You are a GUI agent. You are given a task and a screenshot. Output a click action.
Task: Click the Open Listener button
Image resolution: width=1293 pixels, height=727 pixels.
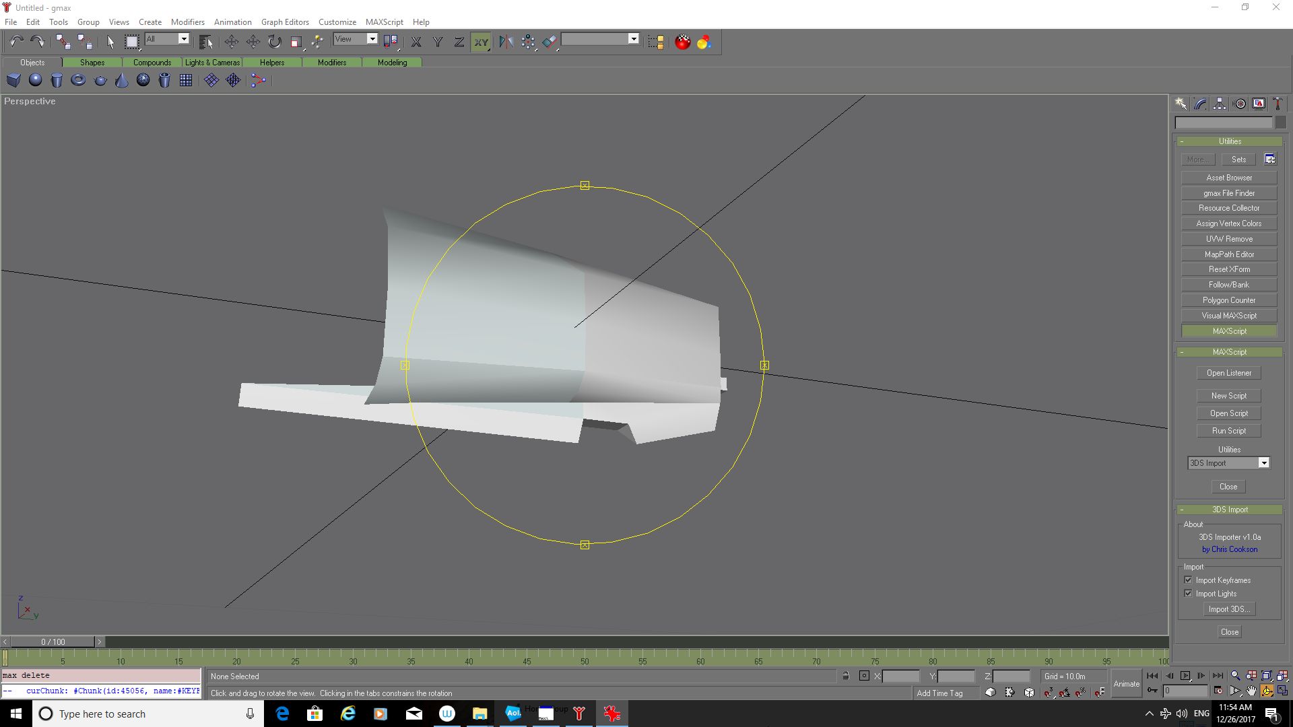pos(1228,372)
